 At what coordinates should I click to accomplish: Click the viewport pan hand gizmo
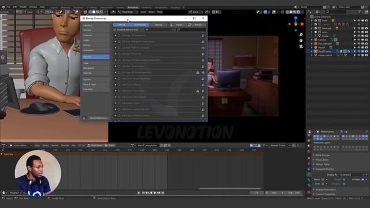(x=301, y=40)
